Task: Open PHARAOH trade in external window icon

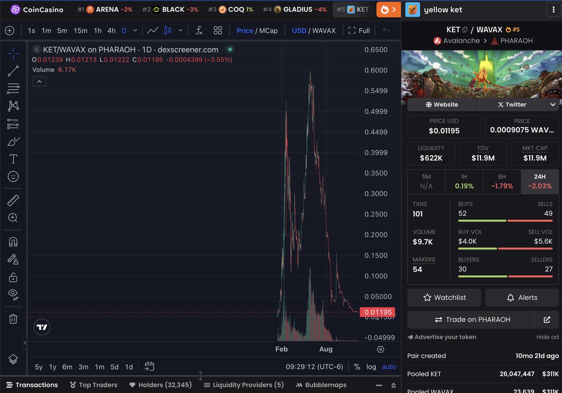Action: [x=547, y=320]
